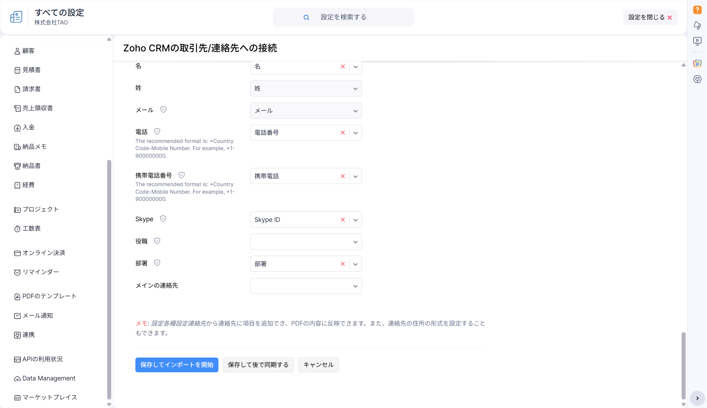The height and width of the screenshot is (408, 707).
Task: Click the shield icon next to Skype
Action: [163, 219]
